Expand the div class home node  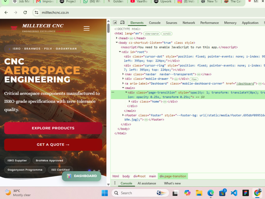129,101
